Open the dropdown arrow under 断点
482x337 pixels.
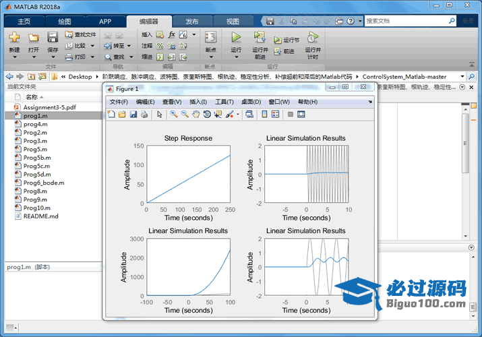point(210,57)
